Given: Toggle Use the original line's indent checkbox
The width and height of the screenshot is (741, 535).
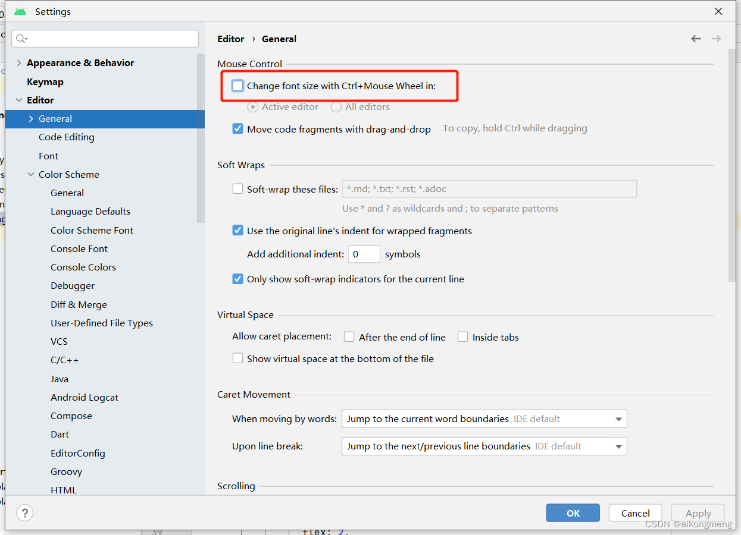Looking at the screenshot, I should coord(238,231).
